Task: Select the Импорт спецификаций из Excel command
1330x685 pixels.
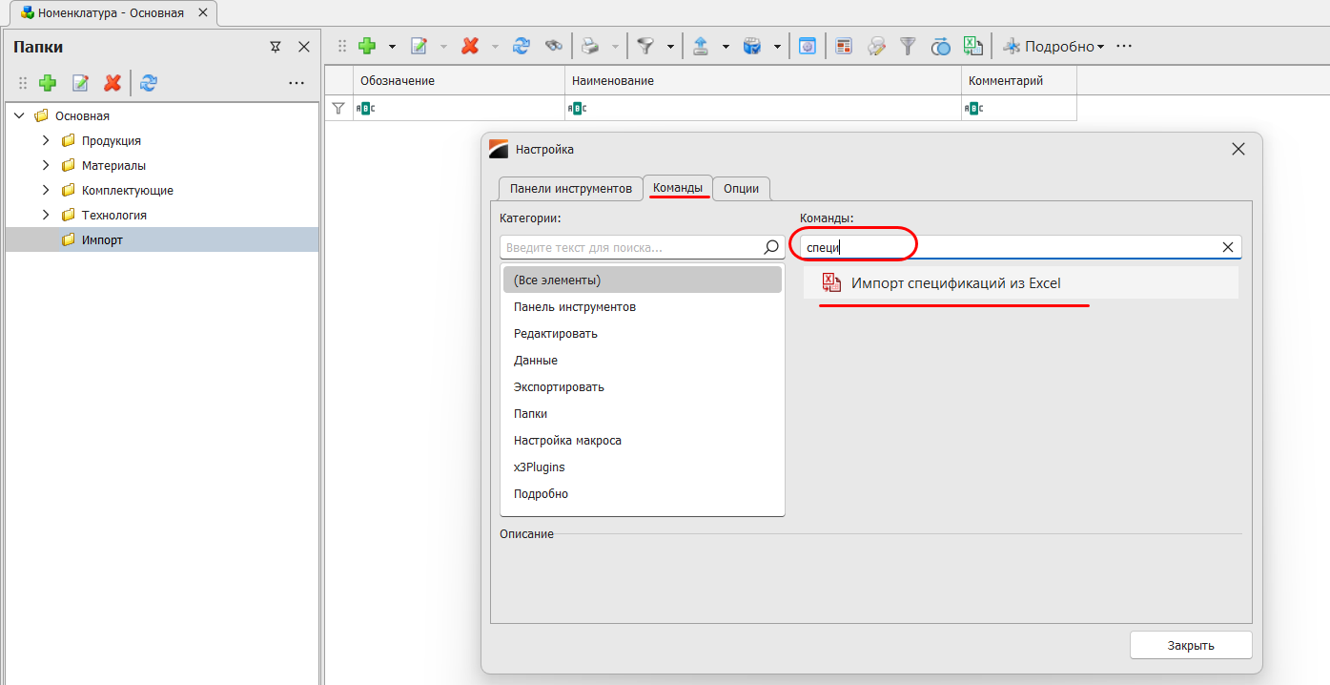Action: click(955, 283)
